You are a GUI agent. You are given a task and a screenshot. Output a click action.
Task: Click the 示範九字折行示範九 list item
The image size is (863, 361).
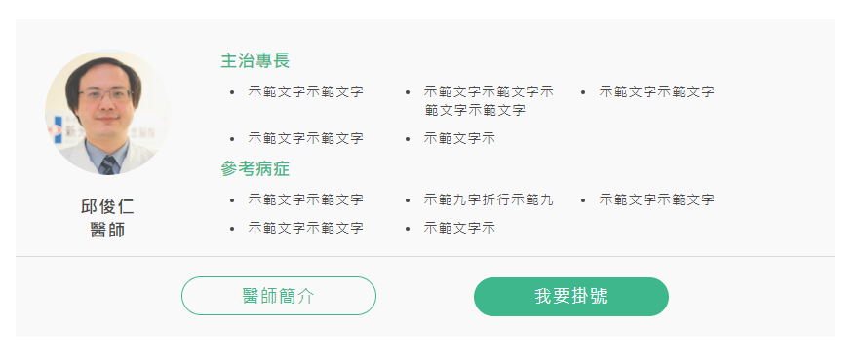(489, 199)
